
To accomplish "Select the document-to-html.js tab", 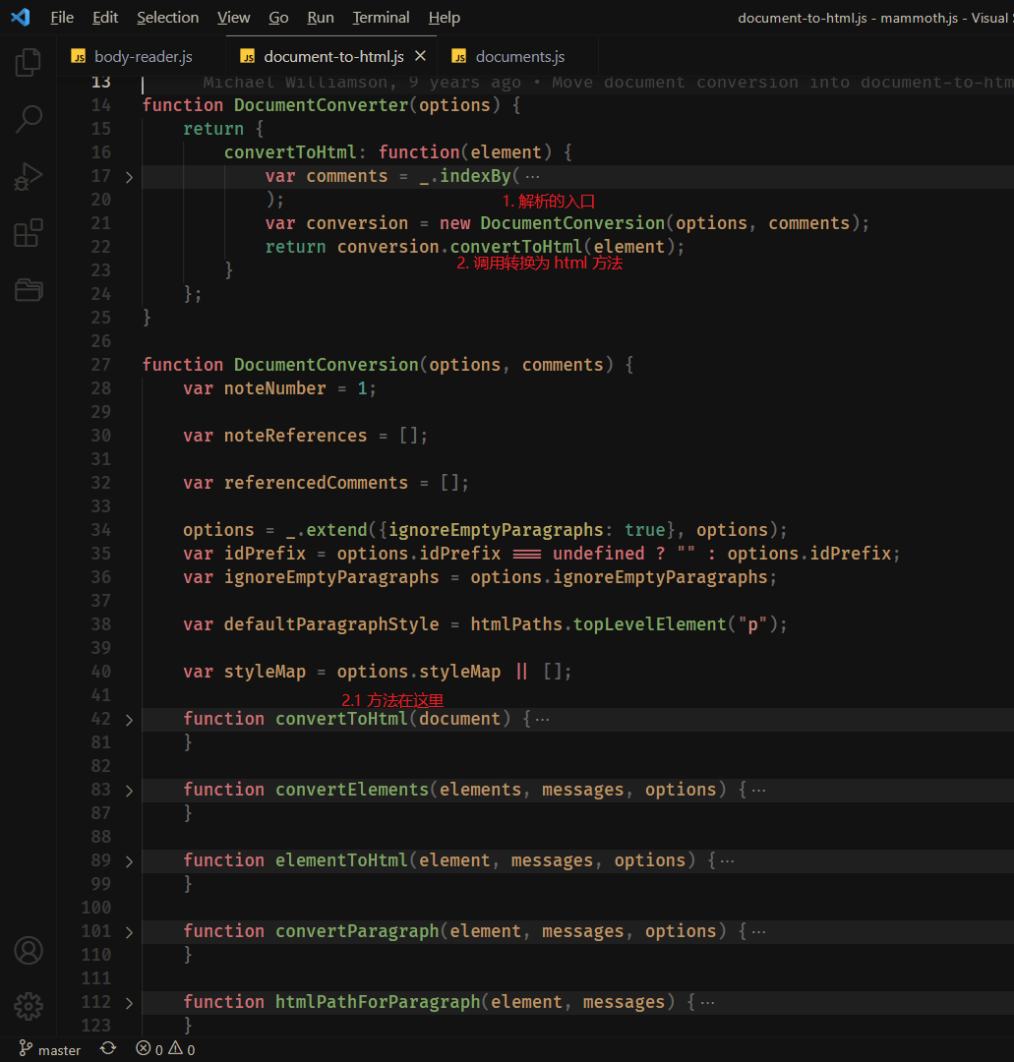I will pos(333,56).
